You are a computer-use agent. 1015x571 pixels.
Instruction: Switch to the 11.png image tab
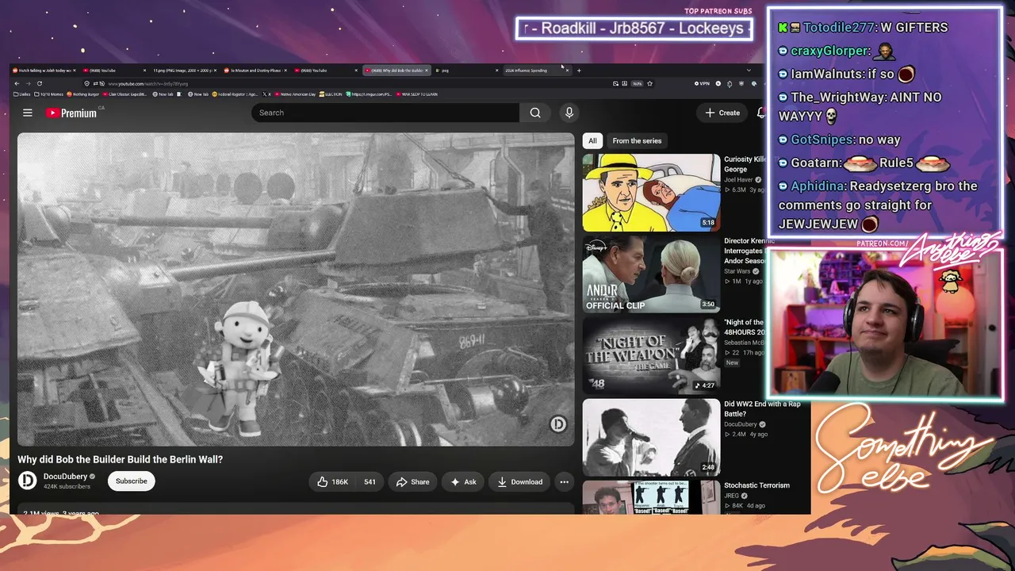click(184, 71)
